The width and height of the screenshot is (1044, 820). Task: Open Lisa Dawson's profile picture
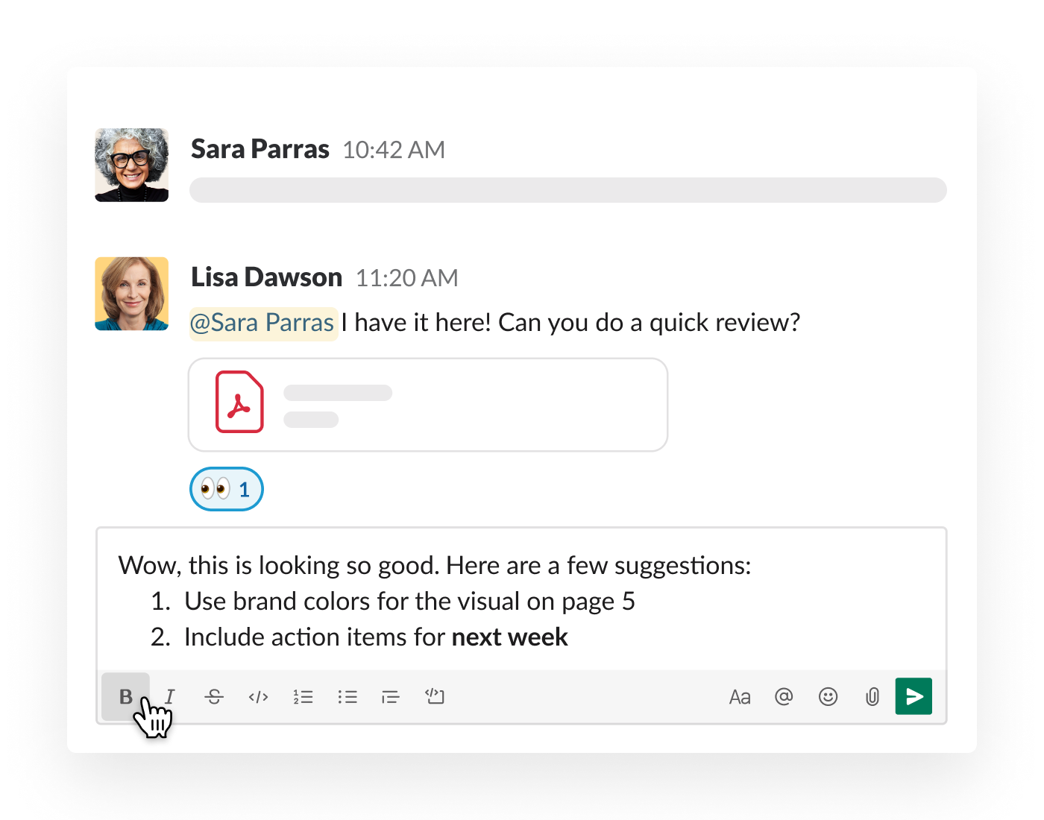pos(132,294)
